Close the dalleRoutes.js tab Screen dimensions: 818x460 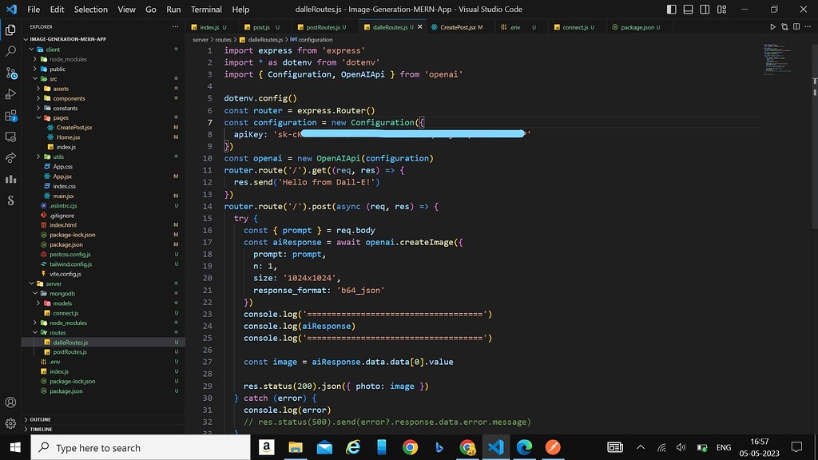click(x=421, y=26)
